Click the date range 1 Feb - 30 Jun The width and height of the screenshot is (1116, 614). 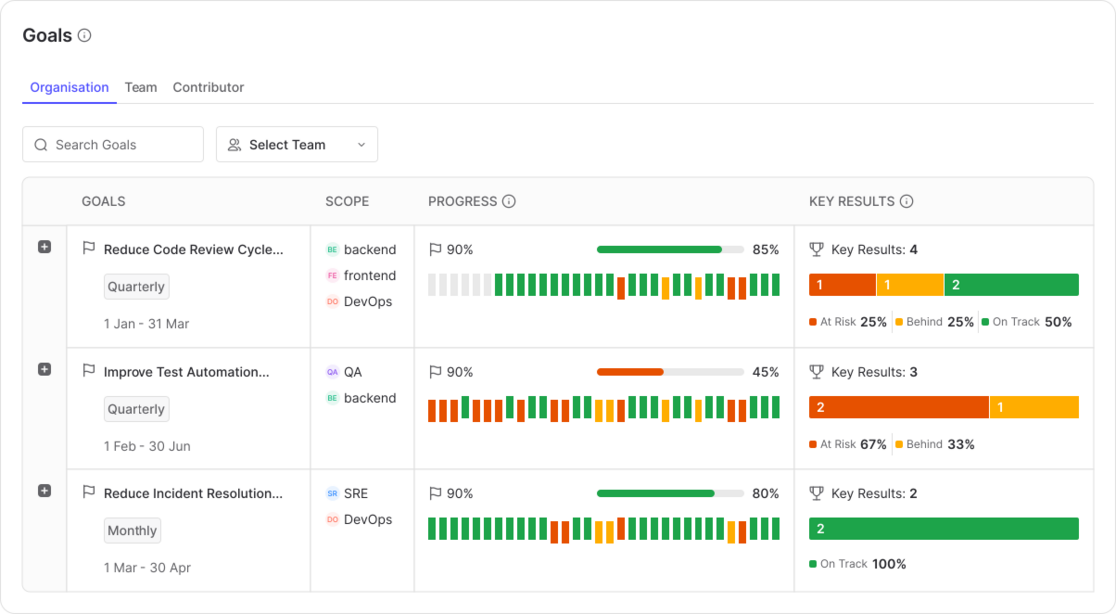147,446
